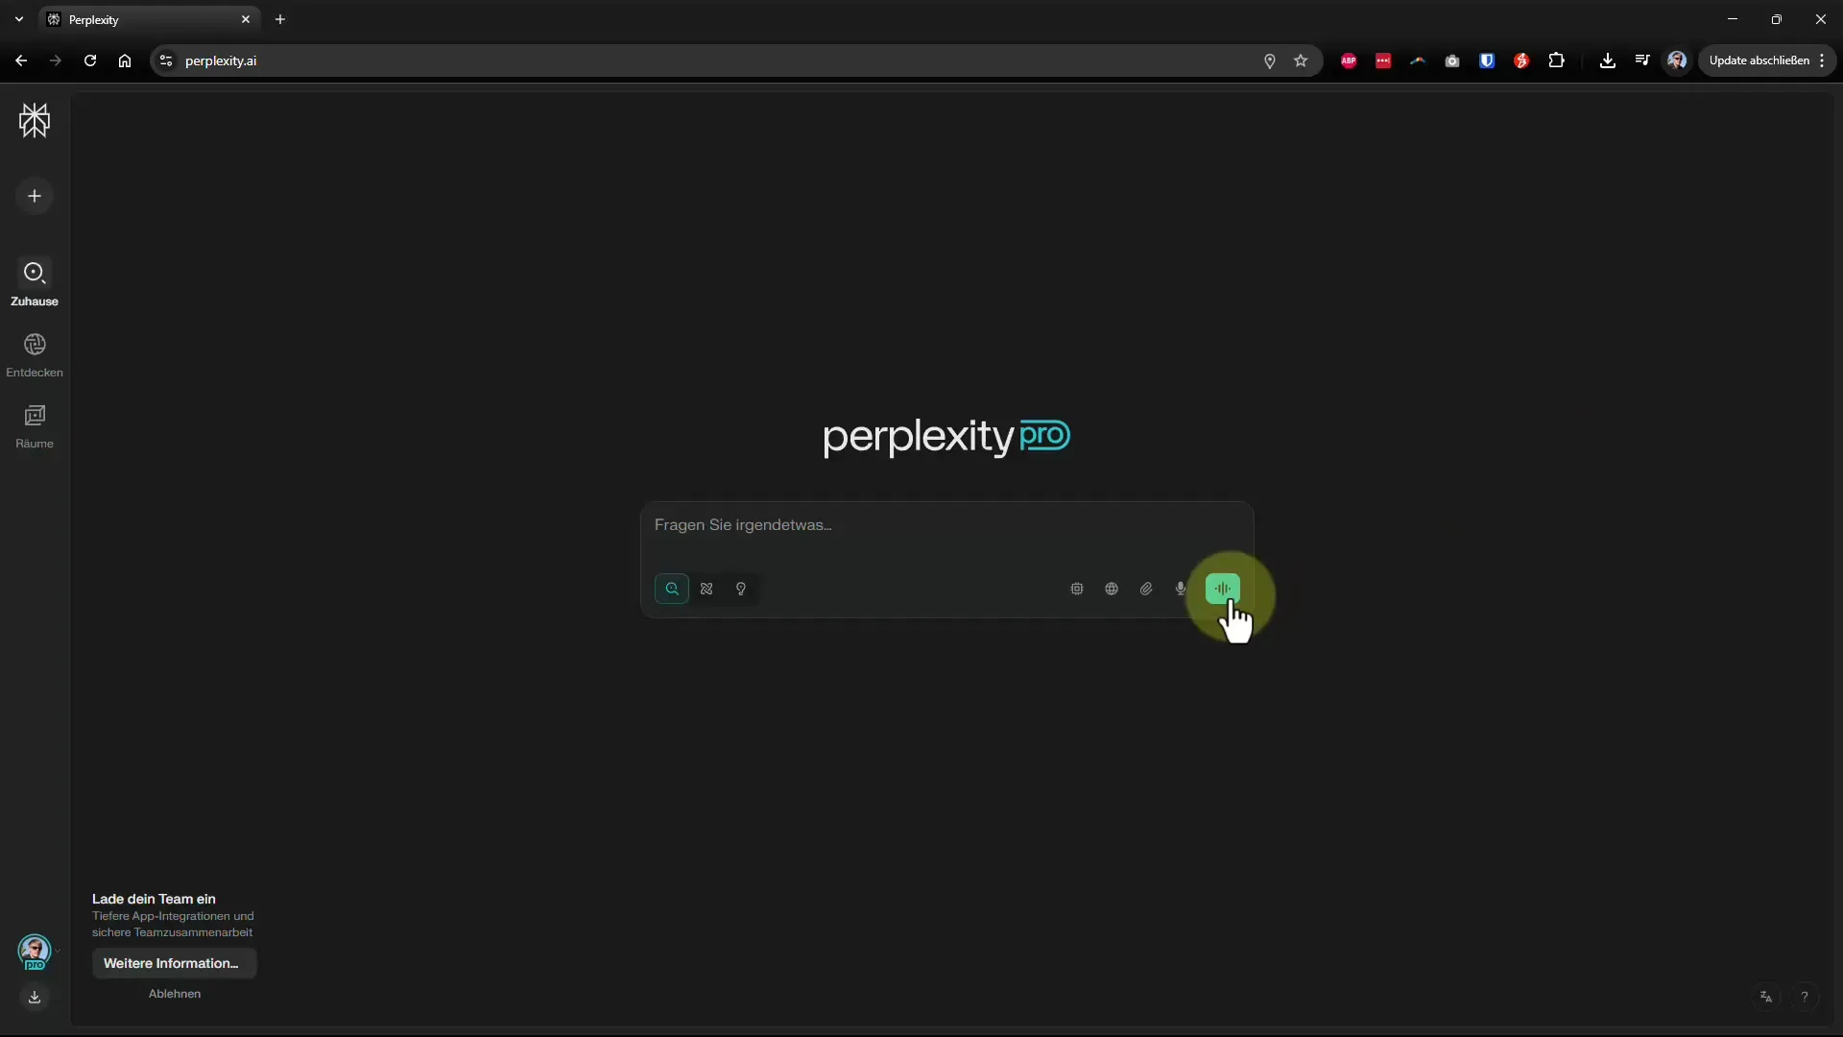Click the Perplexity logo in the sidebar
The image size is (1843, 1037).
coord(35,120)
